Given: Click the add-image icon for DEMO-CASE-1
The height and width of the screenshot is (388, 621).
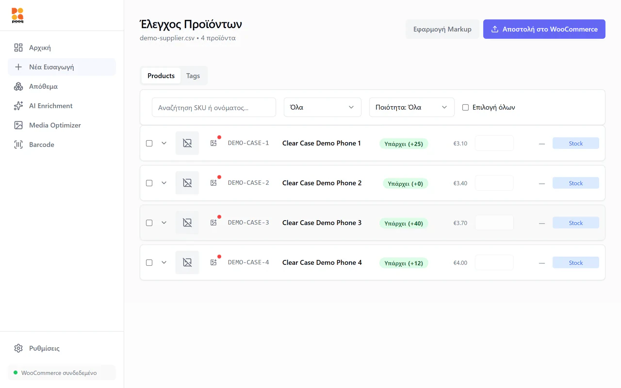Looking at the screenshot, I should click(213, 143).
